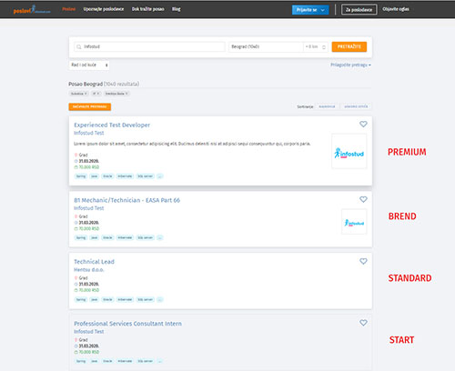Open the Prijavite se login dropdown
Screen dimensions: 455x371
(x=310, y=10)
